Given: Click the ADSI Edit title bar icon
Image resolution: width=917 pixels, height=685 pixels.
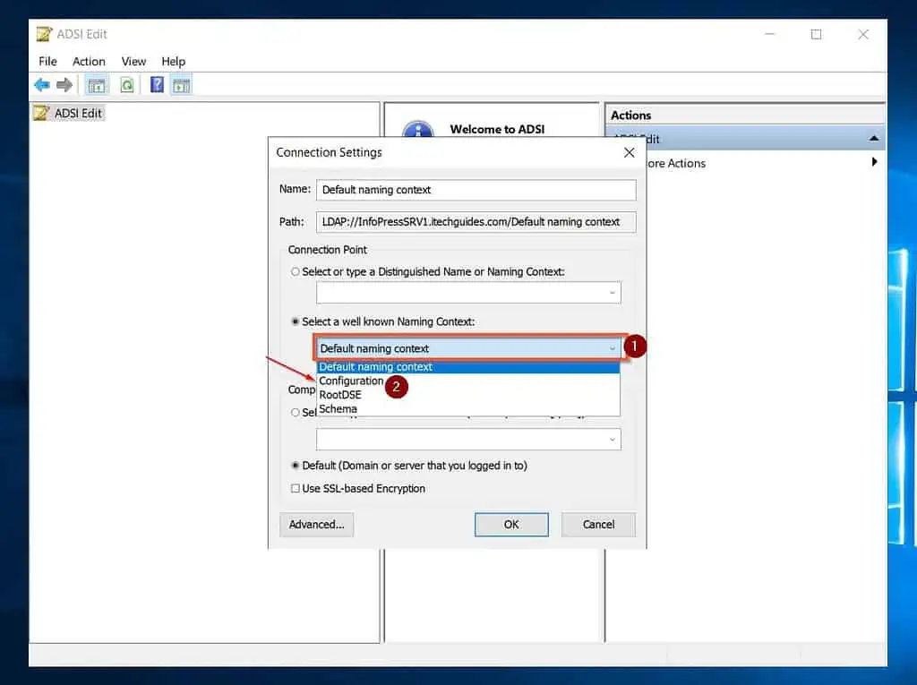Looking at the screenshot, I should tap(44, 34).
